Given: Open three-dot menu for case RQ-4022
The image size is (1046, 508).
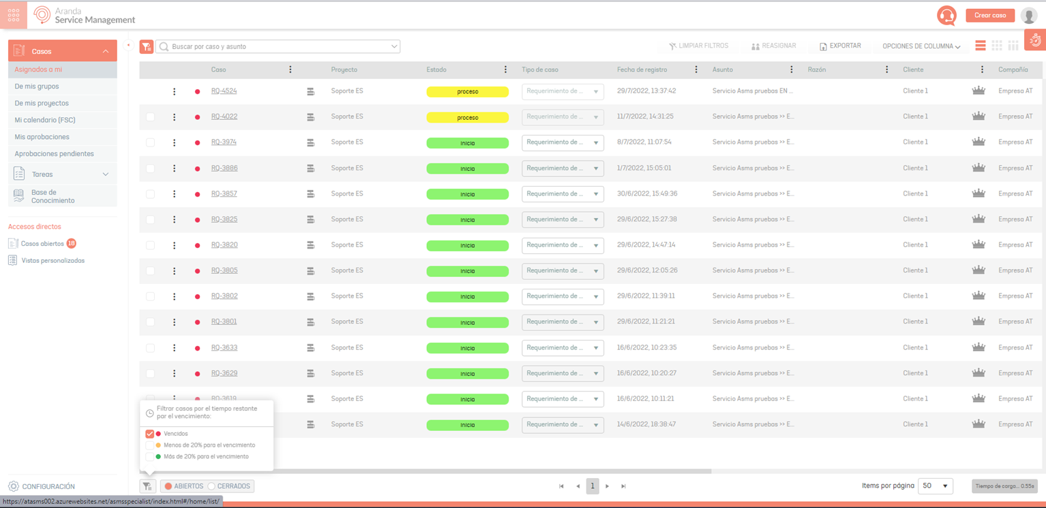Looking at the screenshot, I should [x=175, y=117].
